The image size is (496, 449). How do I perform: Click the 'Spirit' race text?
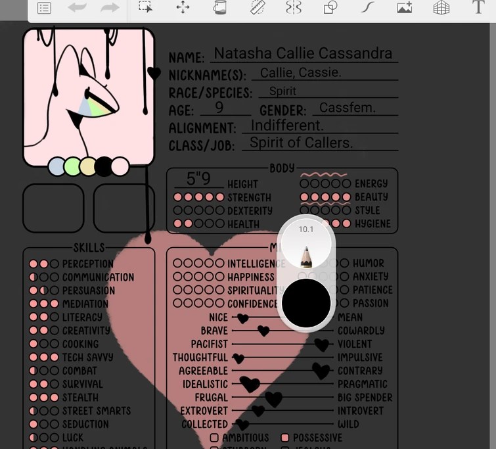click(282, 91)
